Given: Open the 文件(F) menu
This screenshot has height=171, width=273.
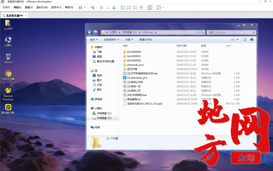Looking at the screenshot, I should click(x=6, y=7).
